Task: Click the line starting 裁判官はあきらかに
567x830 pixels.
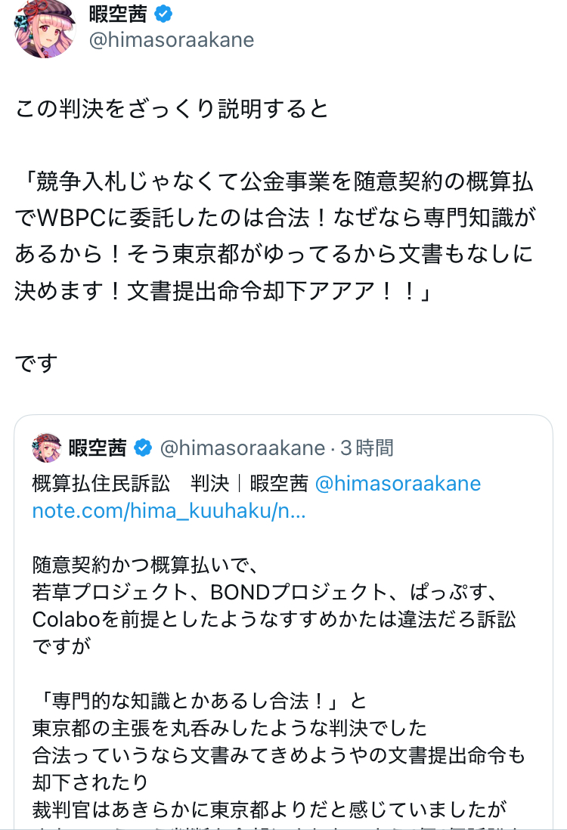Action: (x=268, y=808)
